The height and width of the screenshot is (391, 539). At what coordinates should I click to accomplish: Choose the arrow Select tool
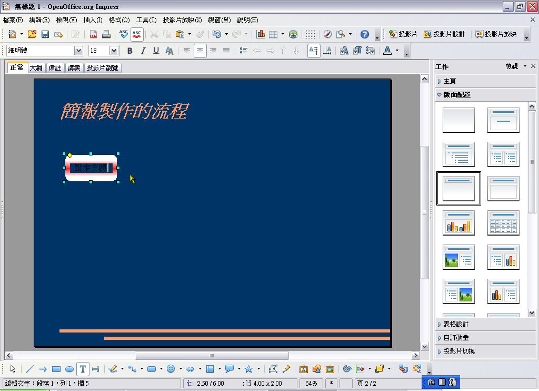[13, 369]
